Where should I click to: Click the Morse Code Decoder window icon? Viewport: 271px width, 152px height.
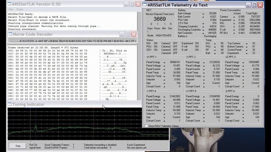(10, 34)
